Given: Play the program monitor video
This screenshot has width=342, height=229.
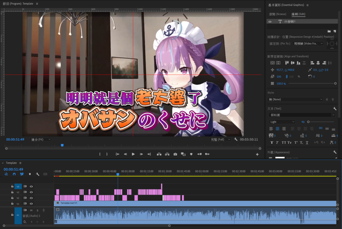Looking at the screenshot, I should (x=133, y=154).
